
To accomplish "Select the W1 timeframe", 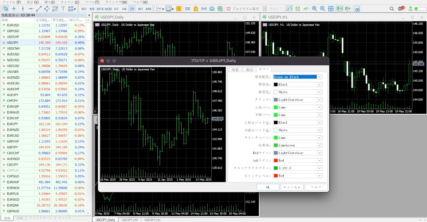I will point(140,9).
